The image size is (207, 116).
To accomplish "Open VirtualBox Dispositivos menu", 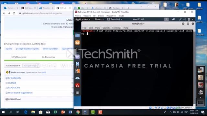I will click(x=111, y=16).
